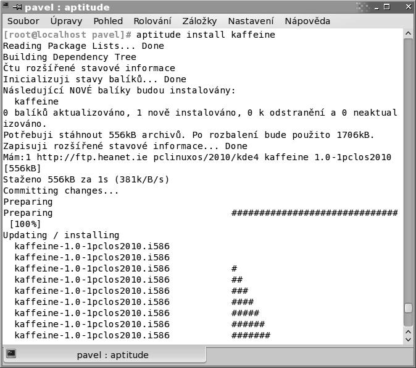The width and height of the screenshot is (416, 368).
Task: Minimize the terminal window
Action: pyautogui.click(x=376, y=8)
